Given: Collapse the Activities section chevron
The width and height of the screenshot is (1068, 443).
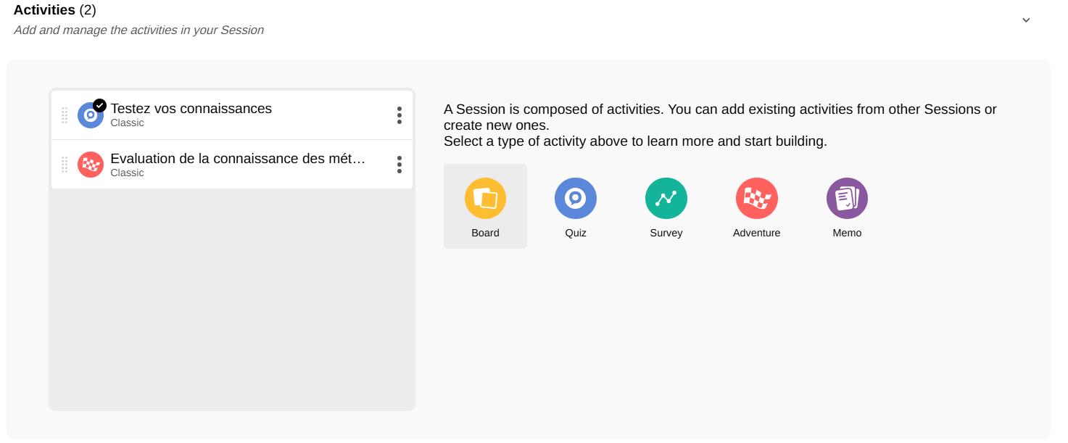Looking at the screenshot, I should click(x=1026, y=20).
